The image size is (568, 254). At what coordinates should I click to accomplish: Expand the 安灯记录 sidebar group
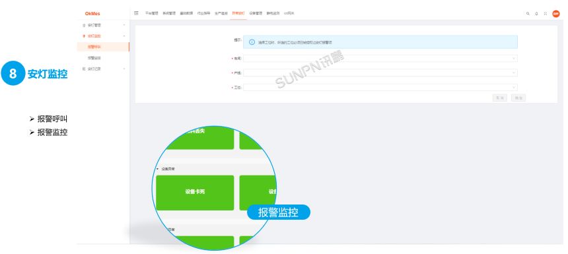[x=103, y=69]
